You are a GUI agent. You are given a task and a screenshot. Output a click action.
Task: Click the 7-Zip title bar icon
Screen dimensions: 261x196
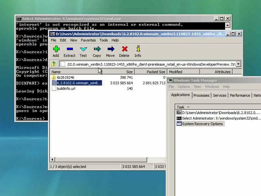pyautogui.click(x=53, y=34)
